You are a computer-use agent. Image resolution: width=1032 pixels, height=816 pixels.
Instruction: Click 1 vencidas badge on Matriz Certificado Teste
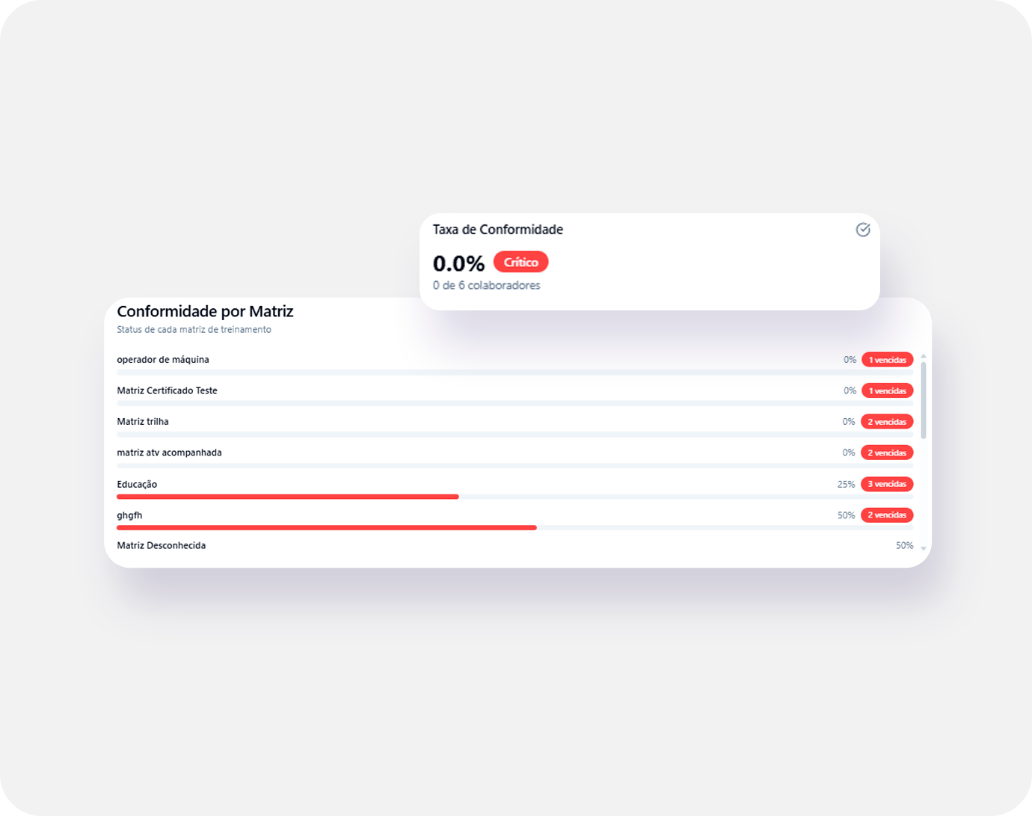[887, 390]
